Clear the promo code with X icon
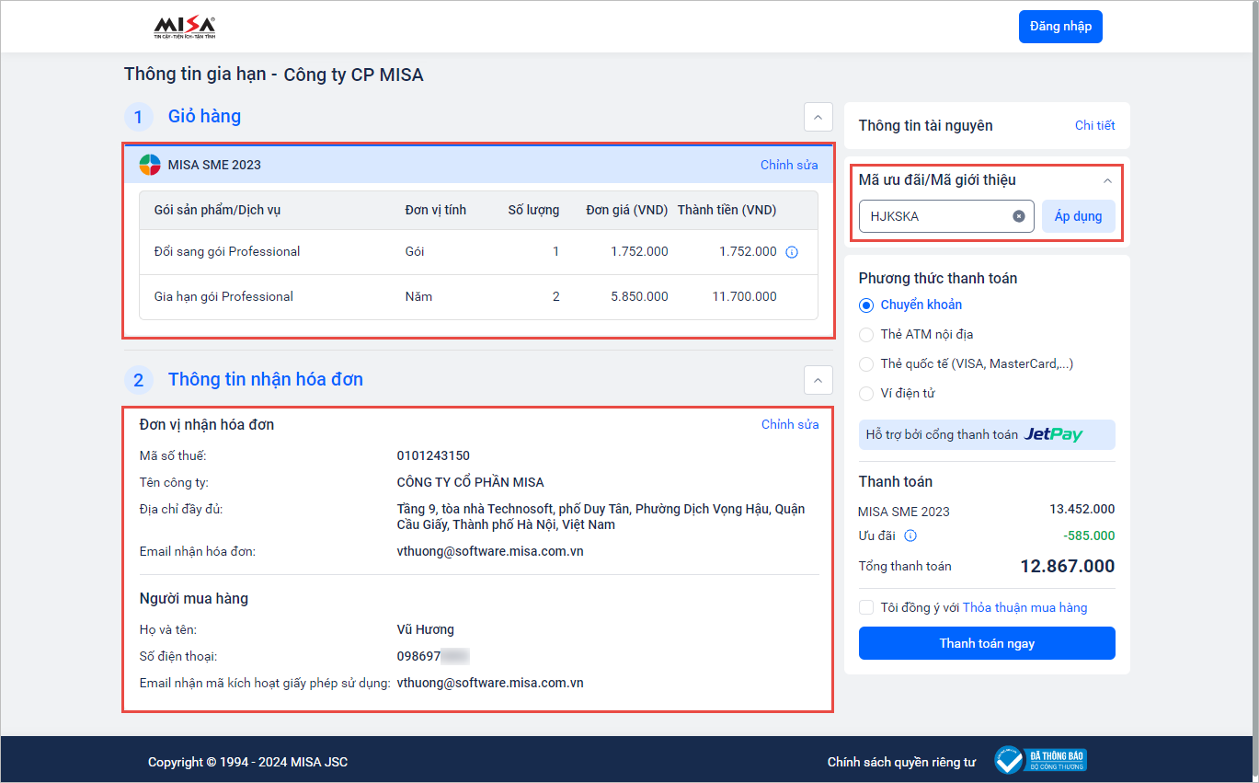The image size is (1259, 783). point(1019,216)
